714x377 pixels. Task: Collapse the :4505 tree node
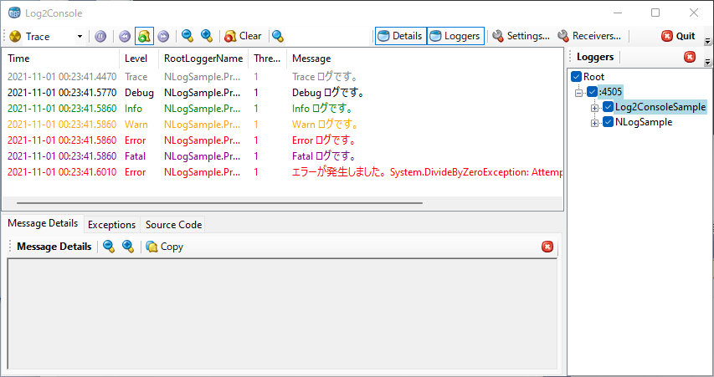578,93
